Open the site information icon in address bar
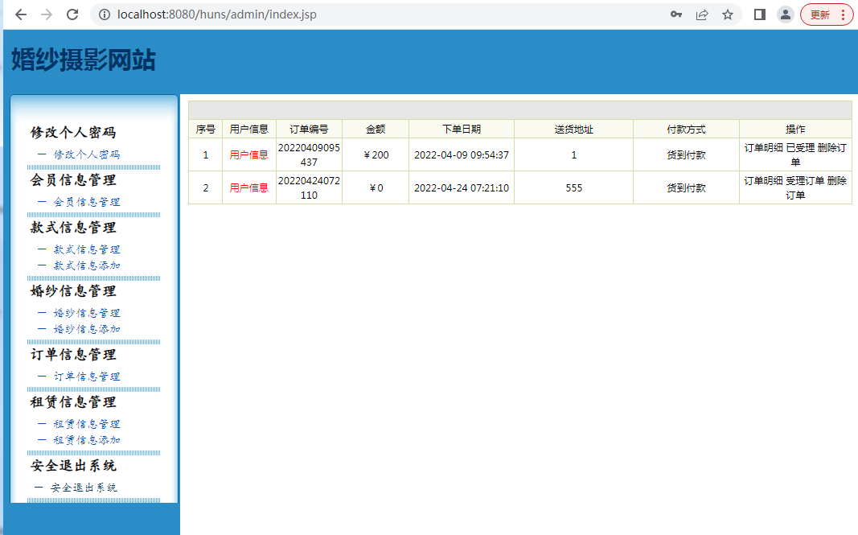This screenshot has height=535, width=858. pyautogui.click(x=102, y=14)
